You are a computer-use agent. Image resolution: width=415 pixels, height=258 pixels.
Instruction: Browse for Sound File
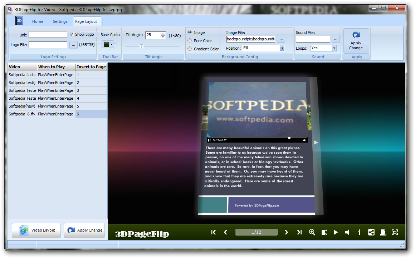point(336,39)
